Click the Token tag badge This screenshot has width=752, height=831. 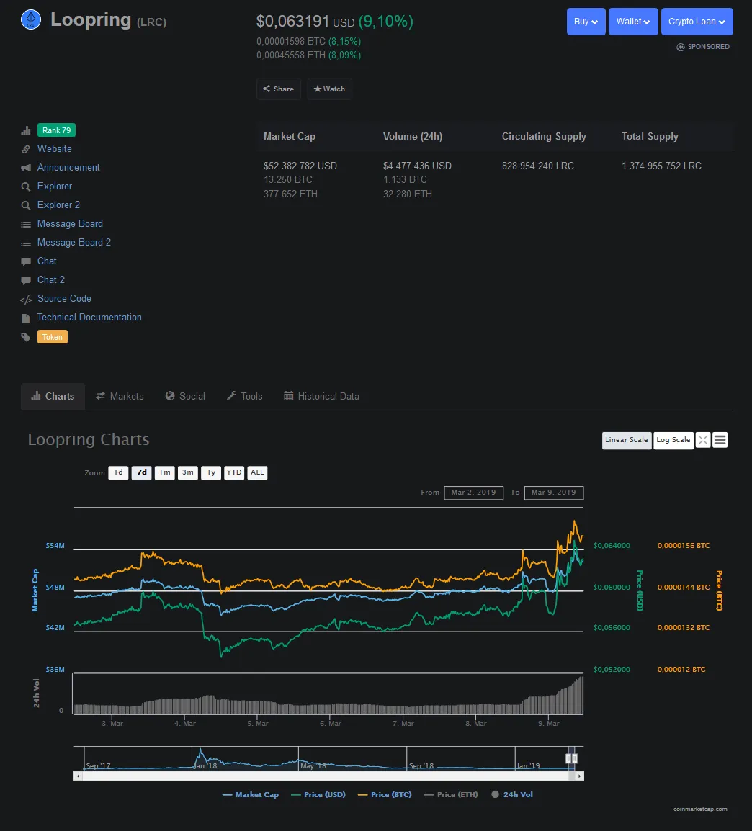[x=53, y=337]
